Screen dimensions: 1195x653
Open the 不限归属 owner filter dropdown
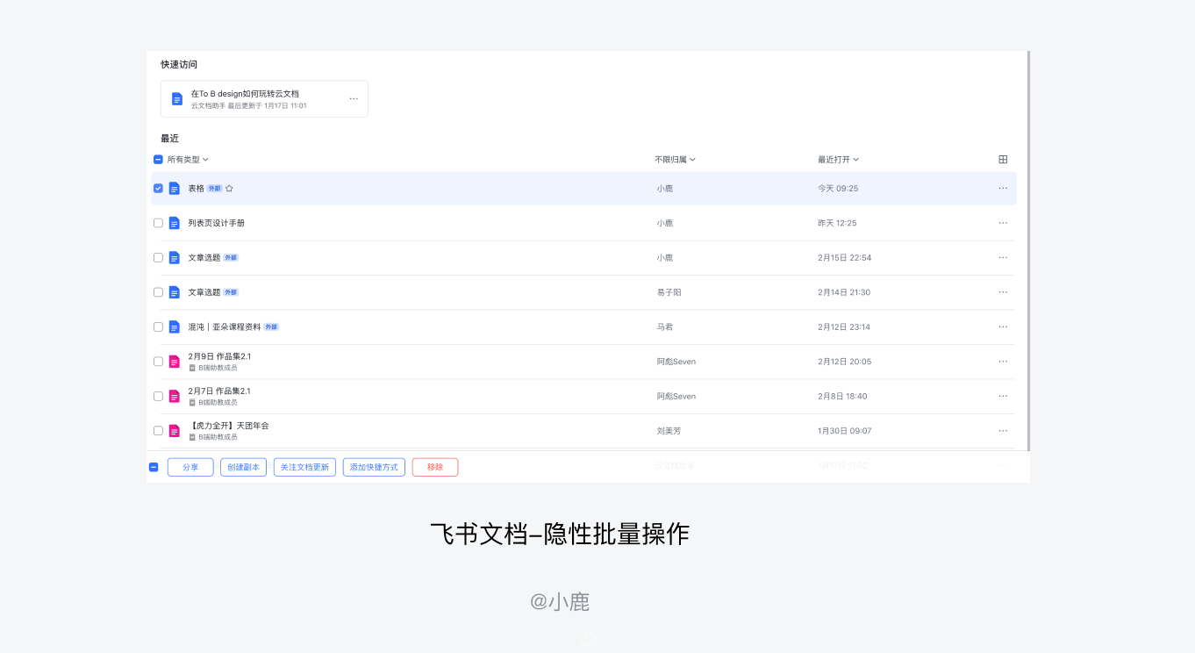tap(675, 160)
